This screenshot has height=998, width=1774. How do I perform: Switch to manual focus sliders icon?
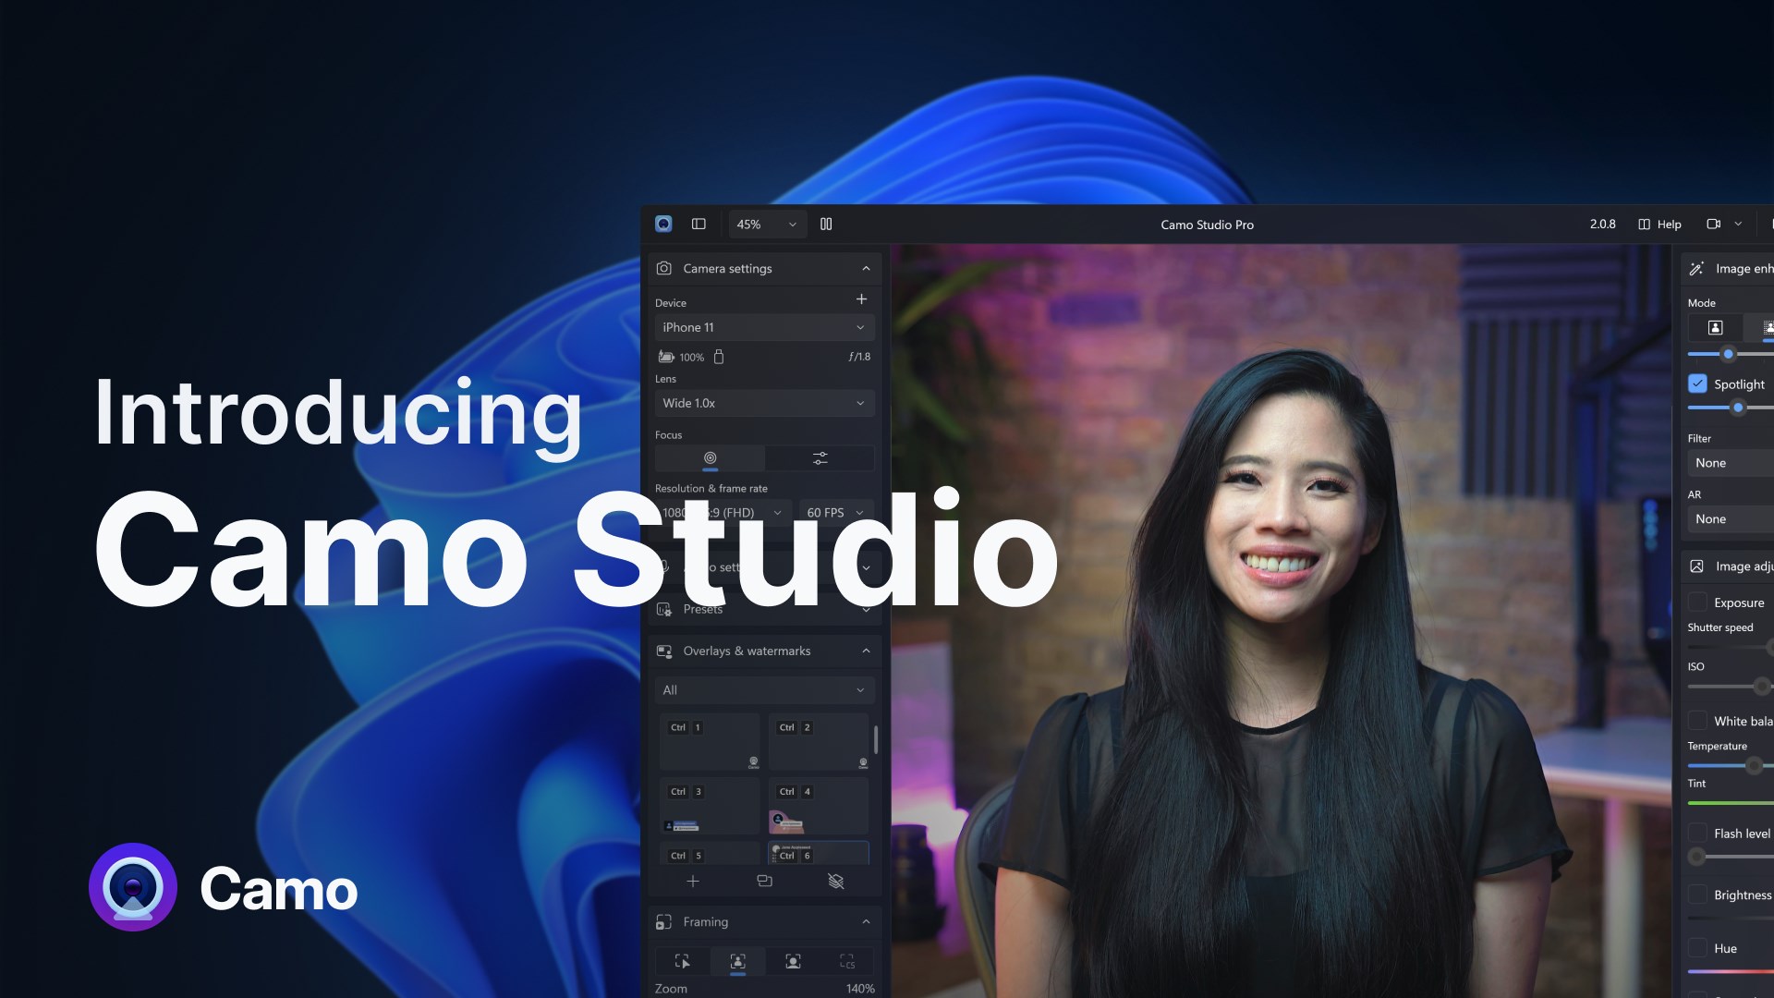(x=820, y=458)
